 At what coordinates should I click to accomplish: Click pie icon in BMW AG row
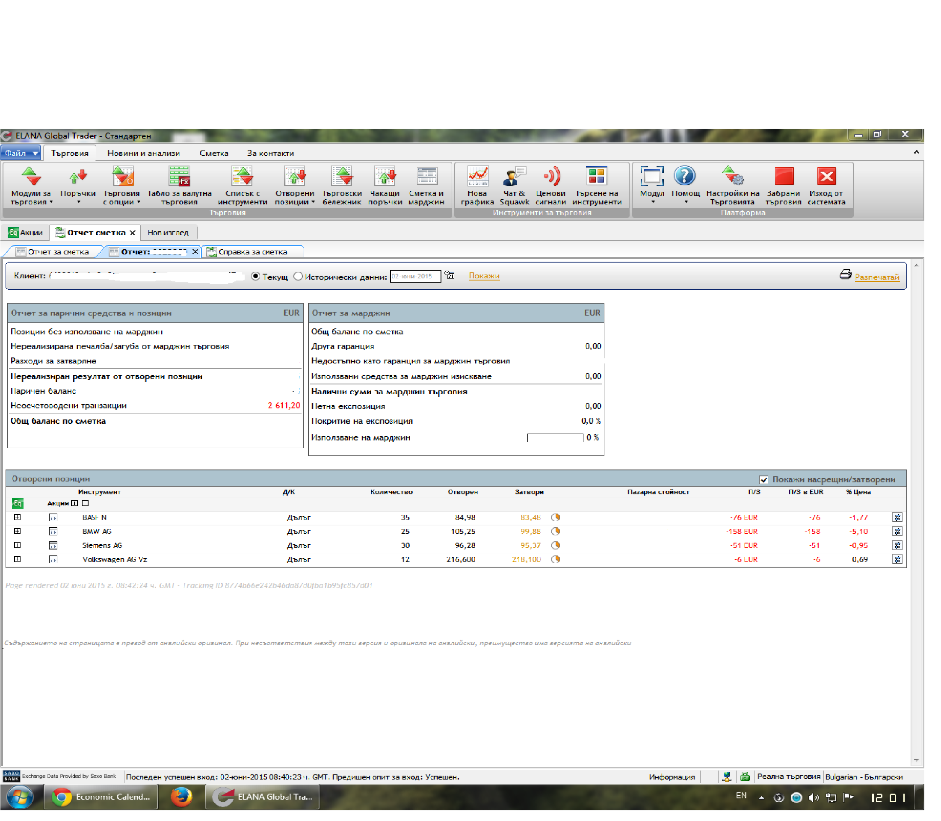pyautogui.click(x=556, y=532)
